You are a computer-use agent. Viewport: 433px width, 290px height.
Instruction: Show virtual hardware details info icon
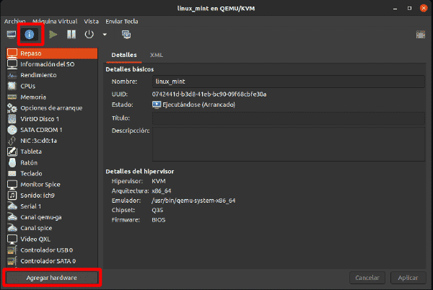pyautogui.click(x=30, y=35)
